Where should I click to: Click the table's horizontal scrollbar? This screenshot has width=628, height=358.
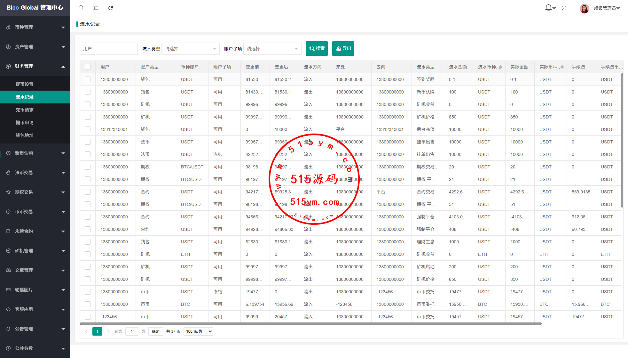point(310,324)
